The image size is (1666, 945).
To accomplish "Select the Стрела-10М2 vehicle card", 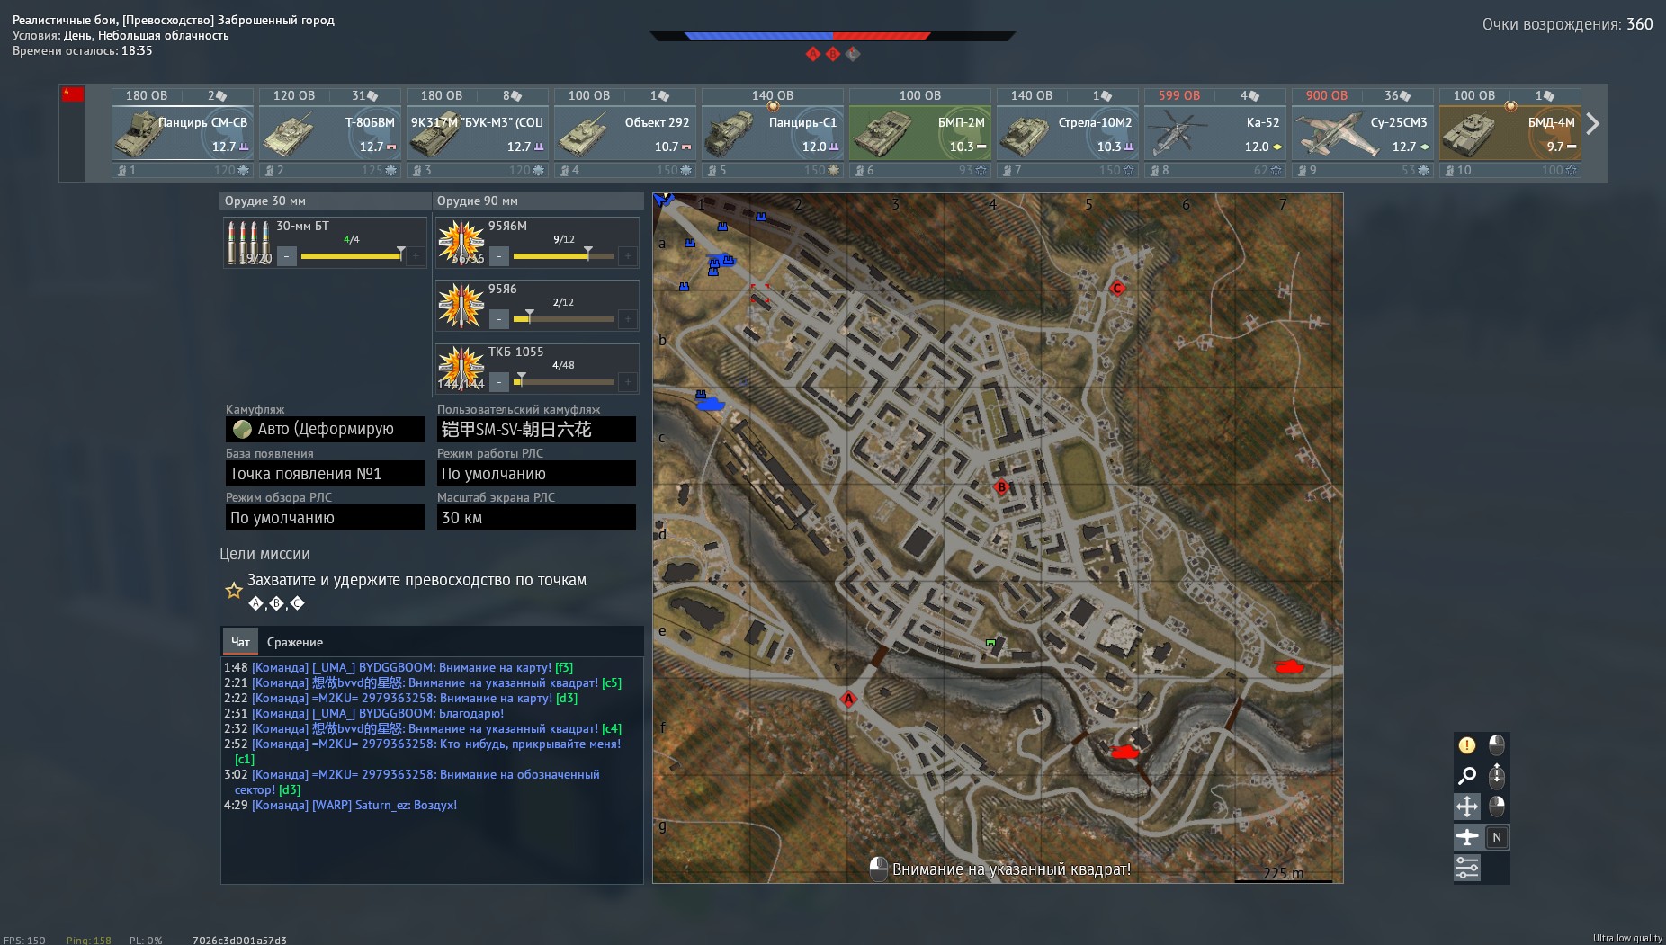I will 1067,133.
